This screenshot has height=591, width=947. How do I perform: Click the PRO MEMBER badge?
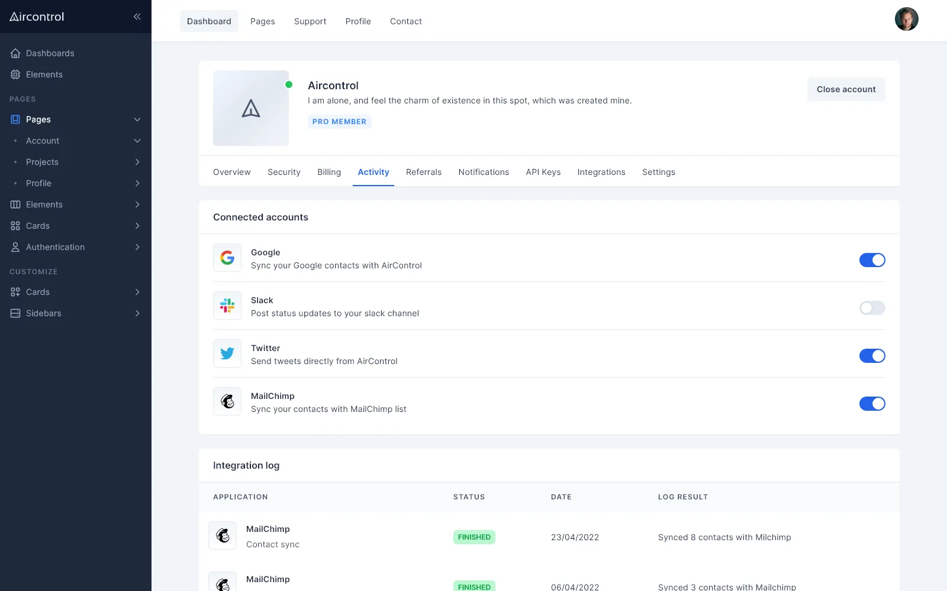pos(340,122)
